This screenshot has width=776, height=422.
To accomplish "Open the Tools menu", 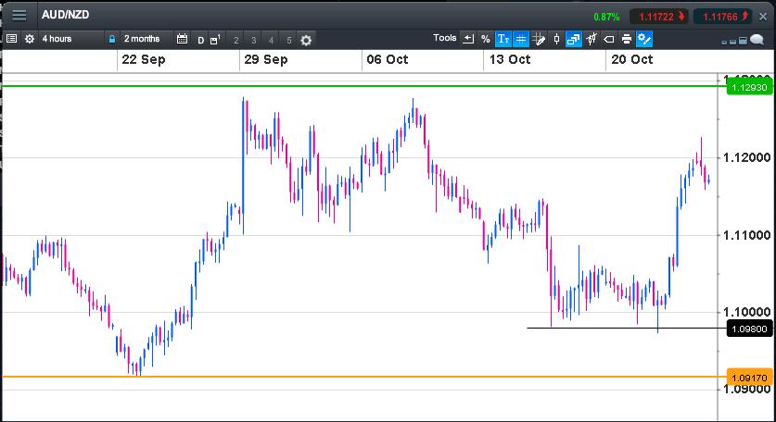I will (x=445, y=39).
